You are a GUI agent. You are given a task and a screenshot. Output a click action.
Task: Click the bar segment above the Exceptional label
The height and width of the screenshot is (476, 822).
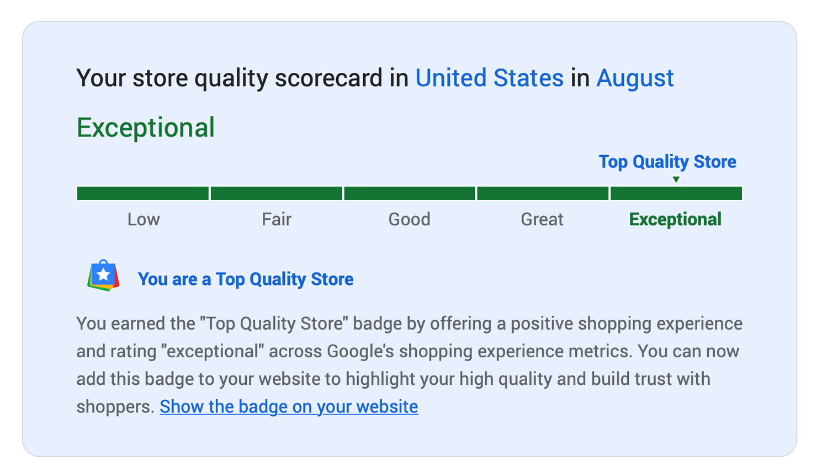click(676, 193)
